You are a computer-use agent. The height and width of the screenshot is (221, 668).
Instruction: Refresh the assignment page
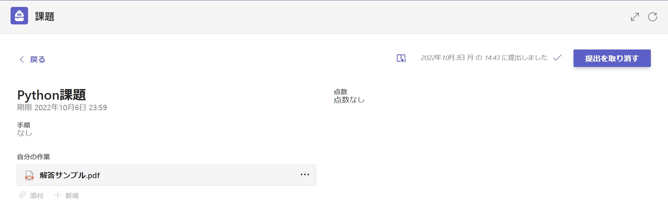(x=652, y=17)
